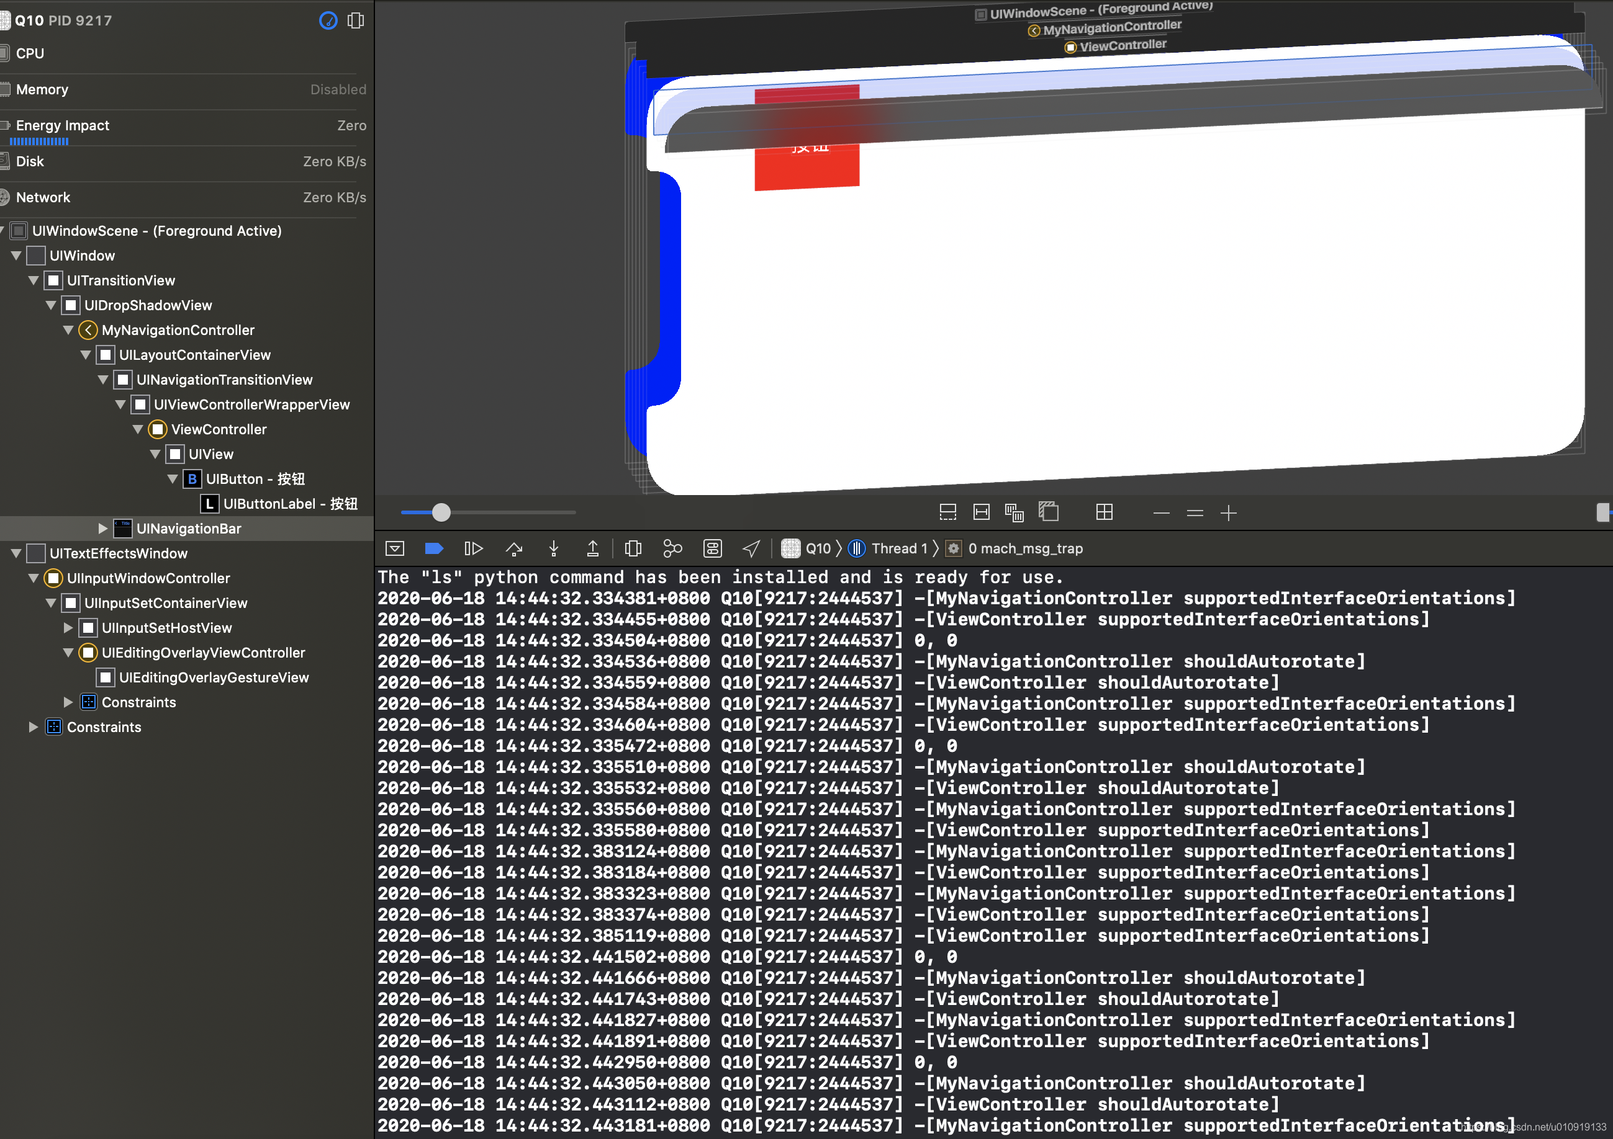Click the Step Out debug icon
The width and height of the screenshot is (1613, 1139).
coord(593,549)
